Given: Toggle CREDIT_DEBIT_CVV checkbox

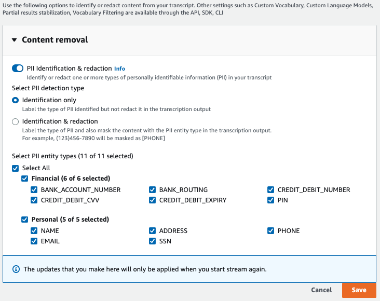Looking at the screenshot, I should click(34, 200).
